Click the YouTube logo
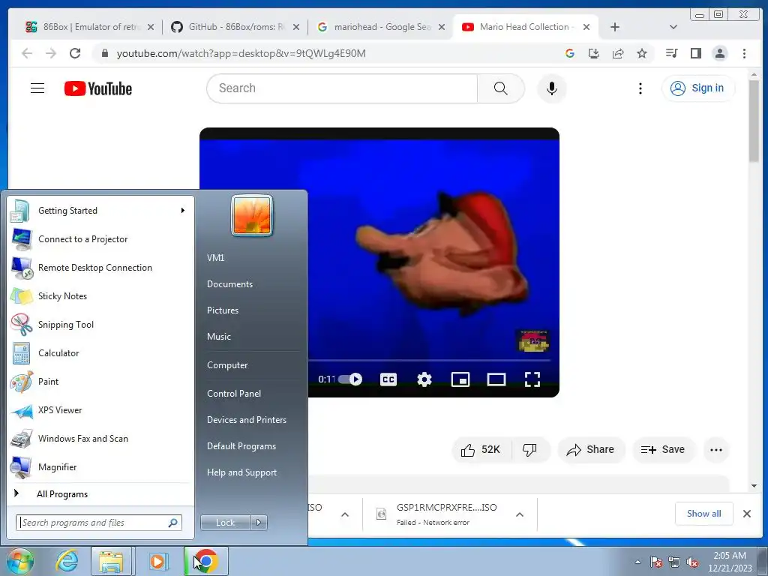 [x=98, y=88]
